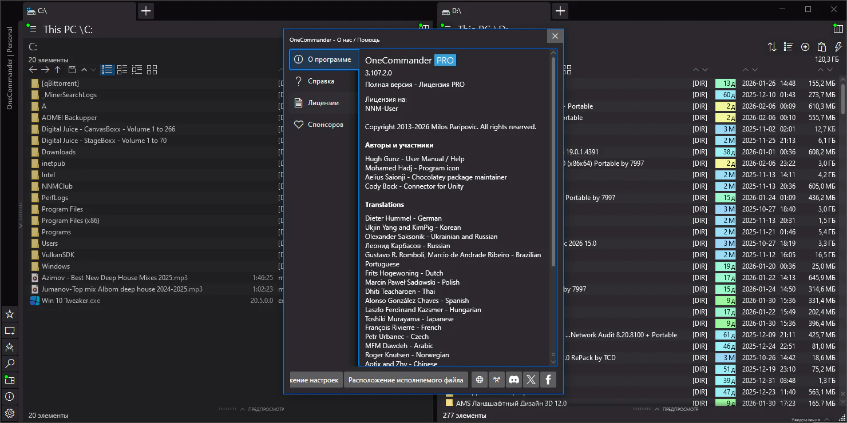Add a new tab next to C:\ tab
The height and width of the screenshot is (423, 847).
[146, 11]
